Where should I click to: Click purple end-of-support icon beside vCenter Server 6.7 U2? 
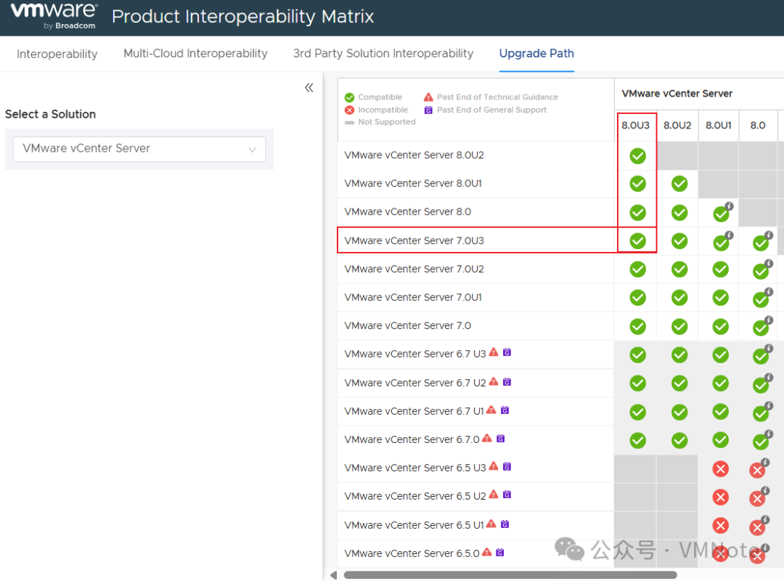tap(507, 381)
